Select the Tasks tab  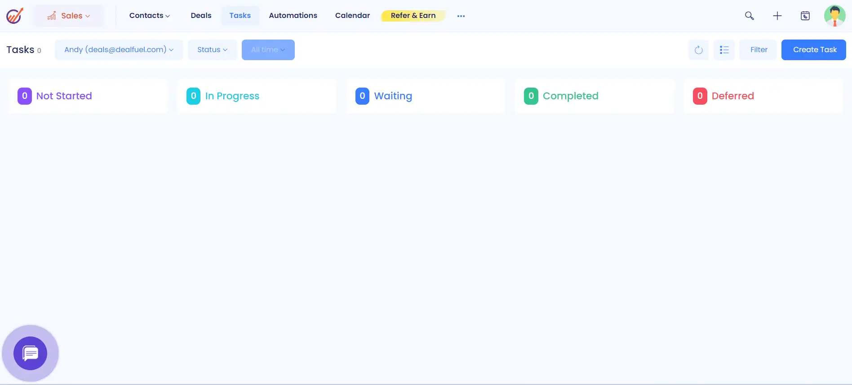click(240, 16)
